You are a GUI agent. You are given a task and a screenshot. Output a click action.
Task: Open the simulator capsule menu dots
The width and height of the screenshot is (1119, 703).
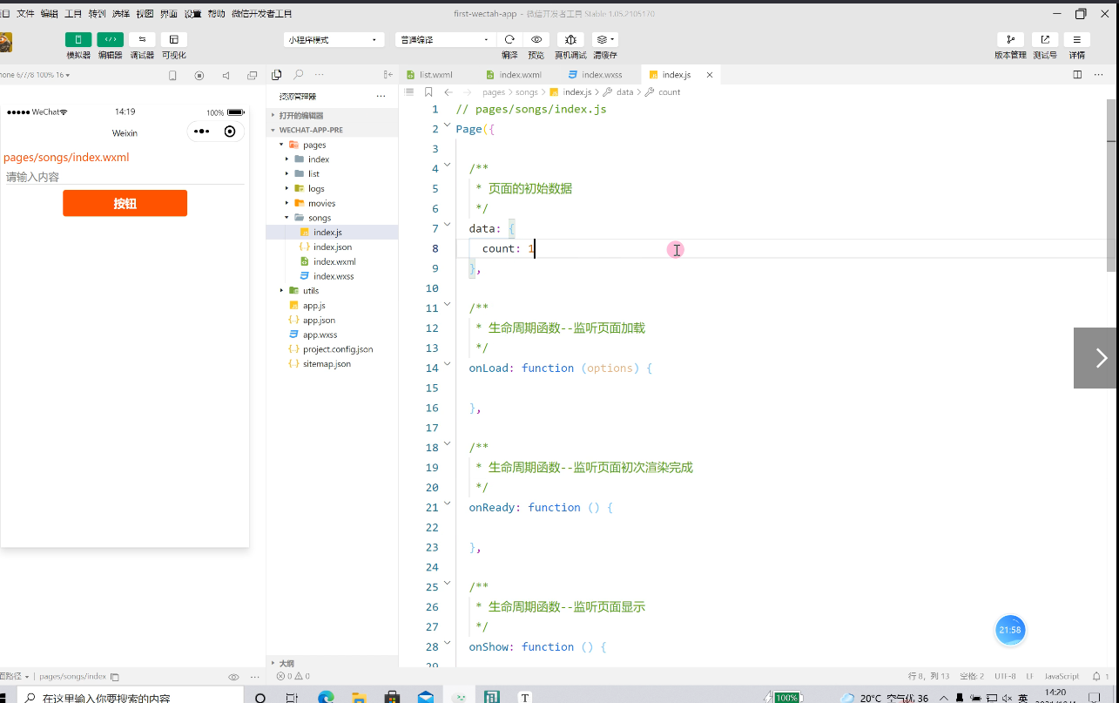point(201,132)
